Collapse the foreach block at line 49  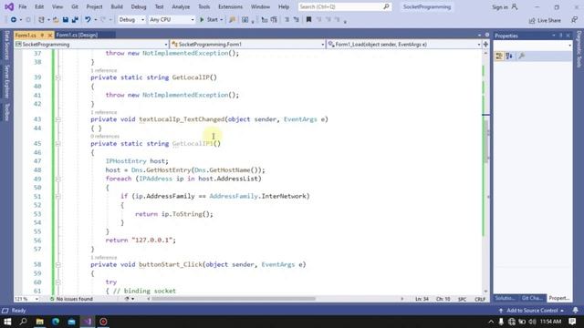[57, 179]
